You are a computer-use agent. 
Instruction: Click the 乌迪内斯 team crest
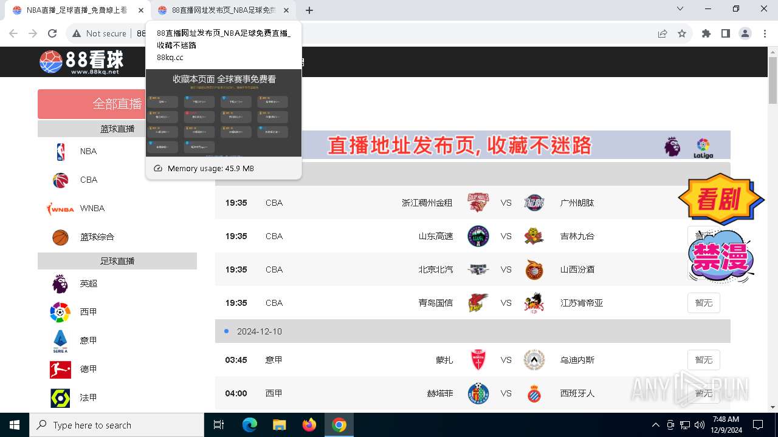point(534,360)
